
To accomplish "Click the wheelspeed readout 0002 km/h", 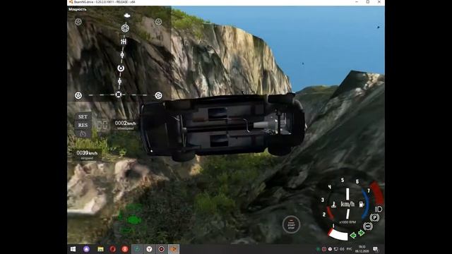I will point(126,125).
